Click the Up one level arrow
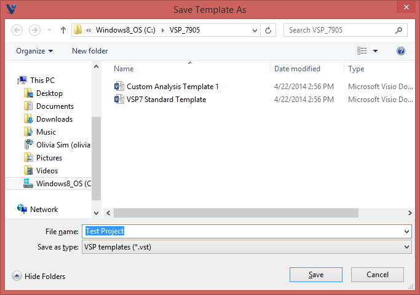The width and height of the screenshot is (420, 295). pyautogui.click(x=63, y=29)
